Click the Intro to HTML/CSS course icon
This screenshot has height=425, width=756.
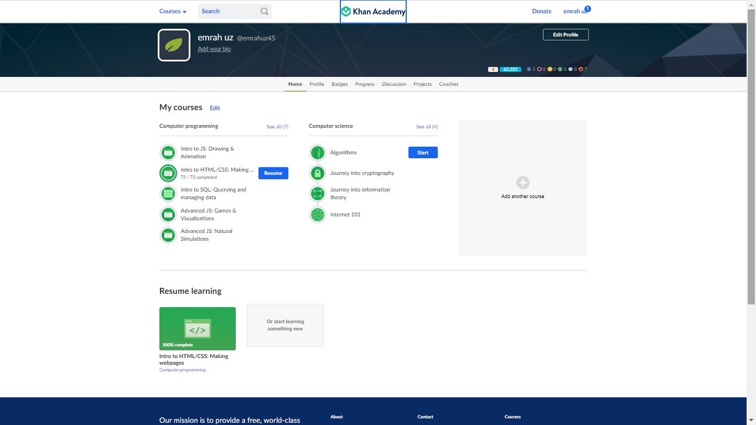(x=168, y=173)
